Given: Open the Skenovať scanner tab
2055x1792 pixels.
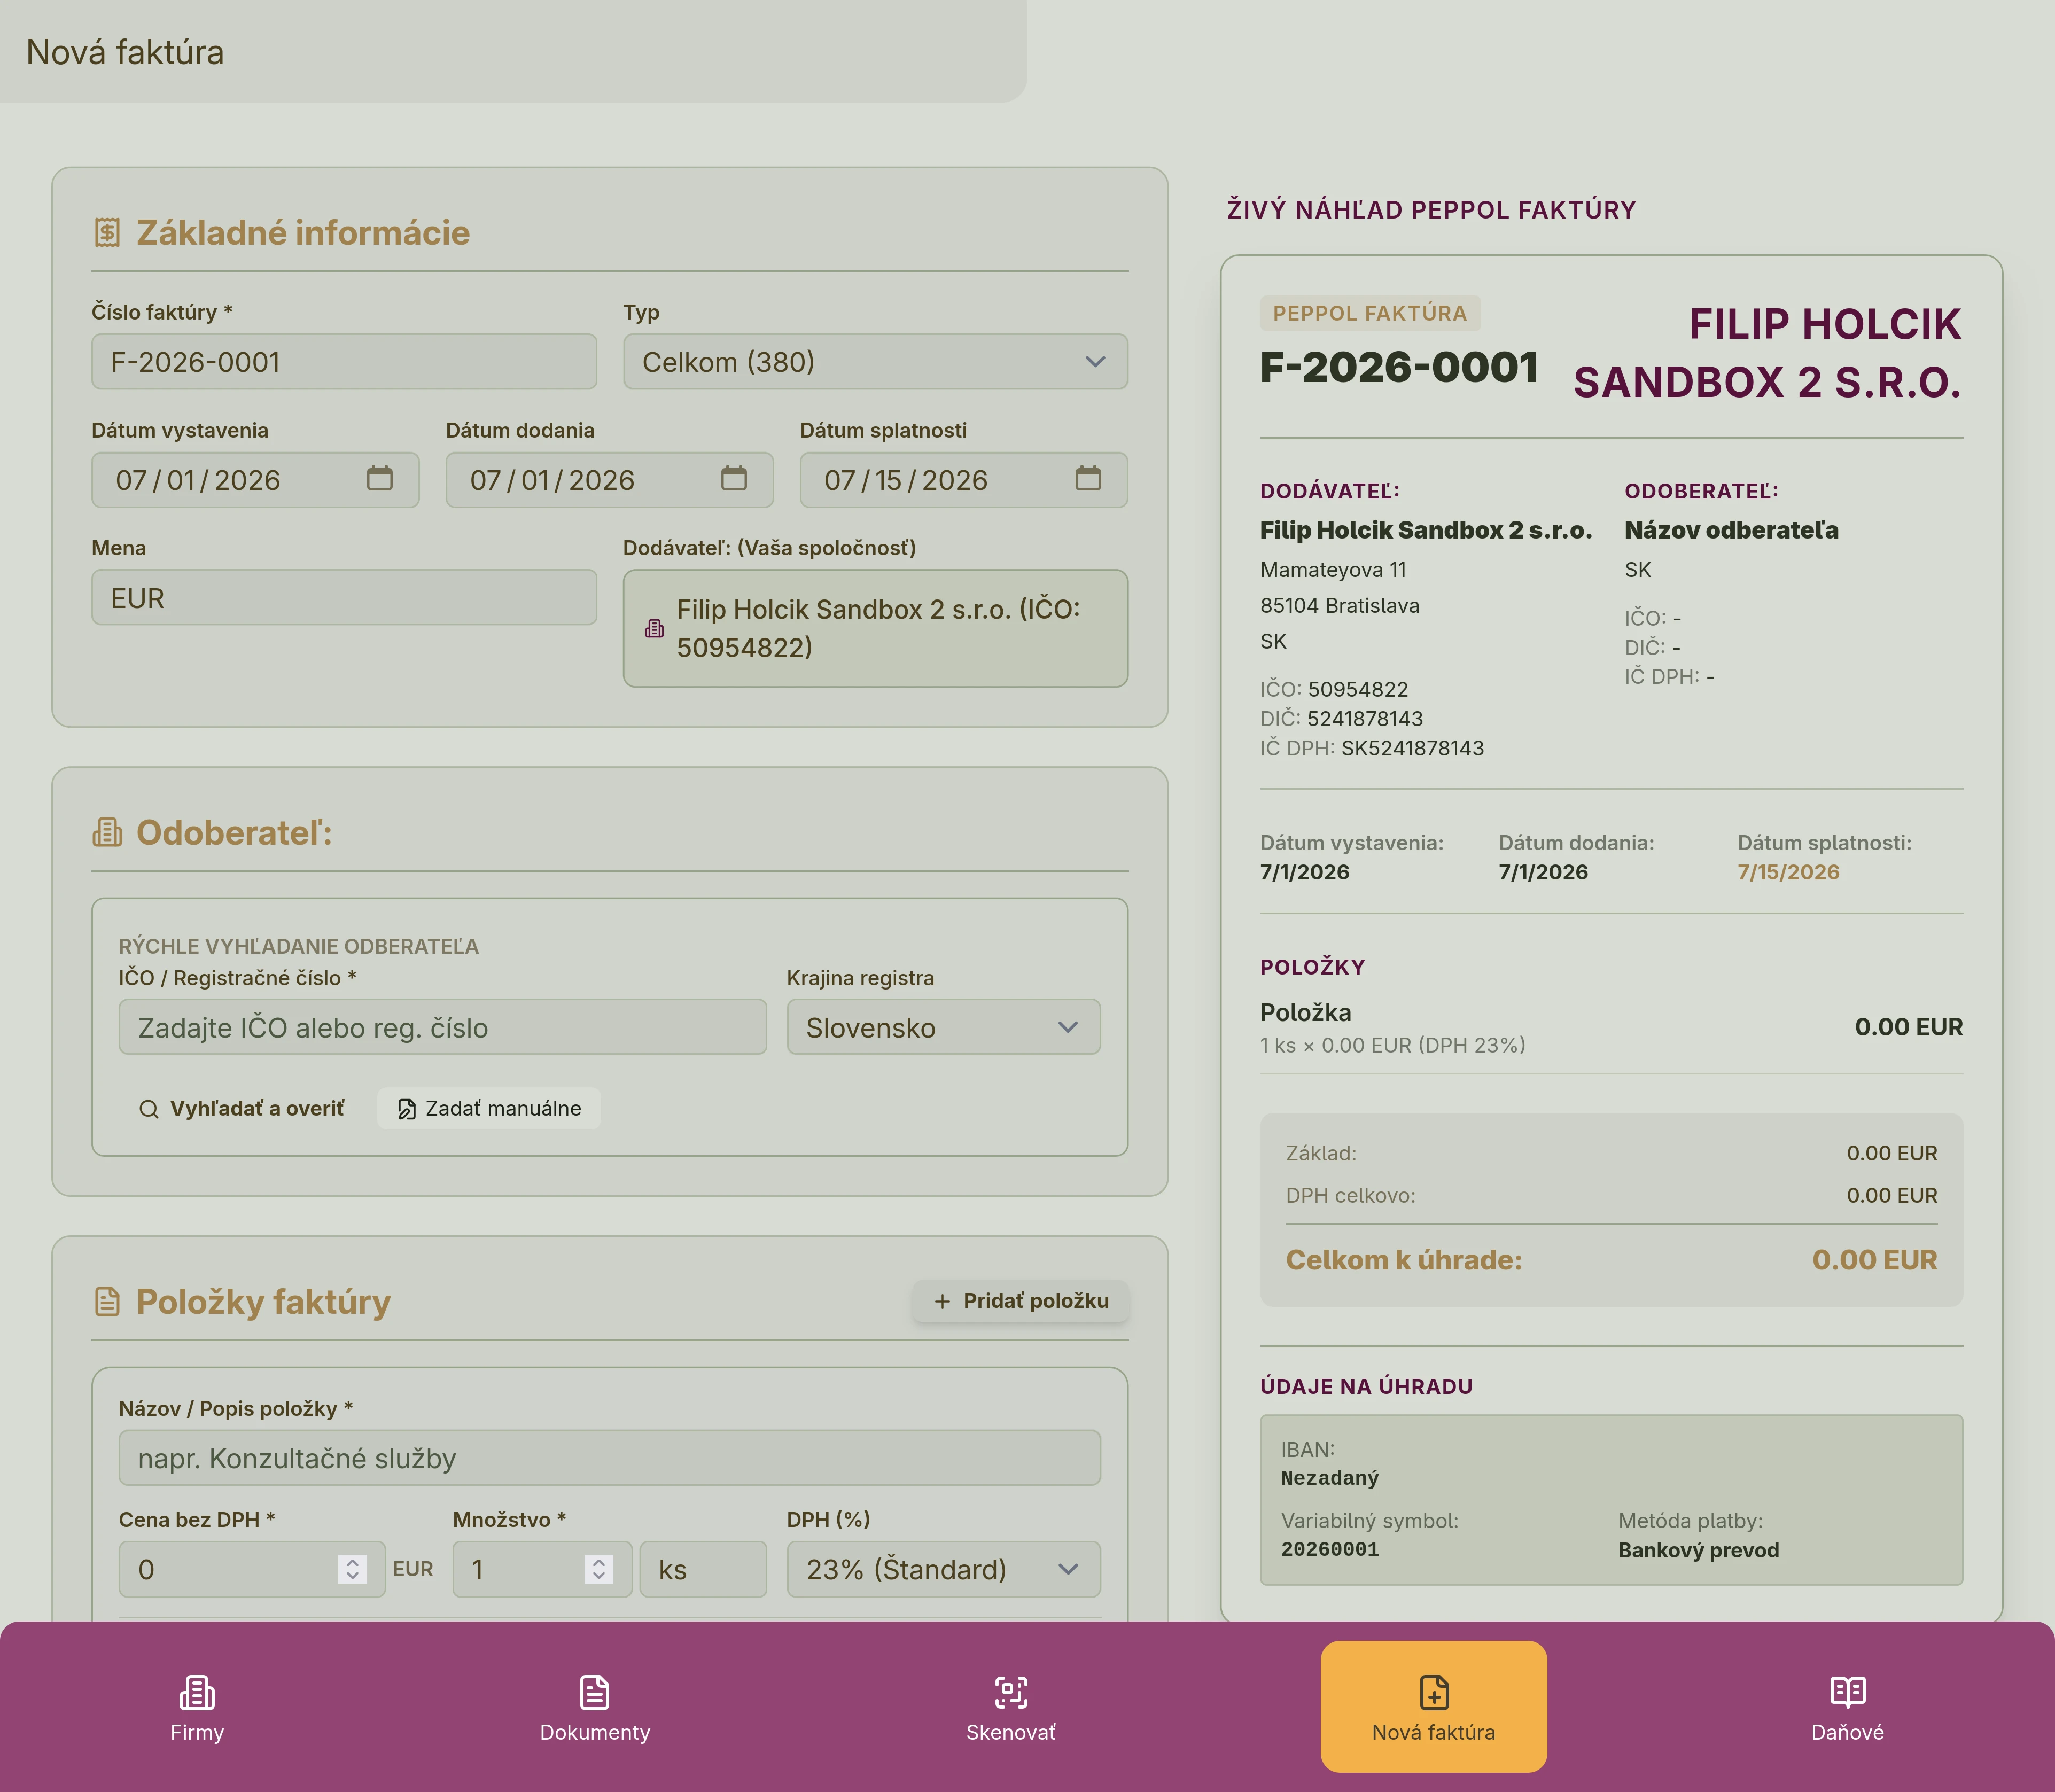Looking at the screenshot, I should (x=1011, y=1708).
